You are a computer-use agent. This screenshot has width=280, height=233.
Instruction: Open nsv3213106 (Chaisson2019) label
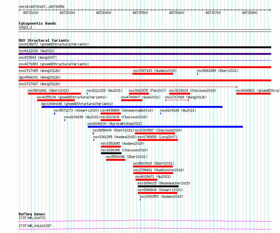pyautogui.click(x=124, y=117)
